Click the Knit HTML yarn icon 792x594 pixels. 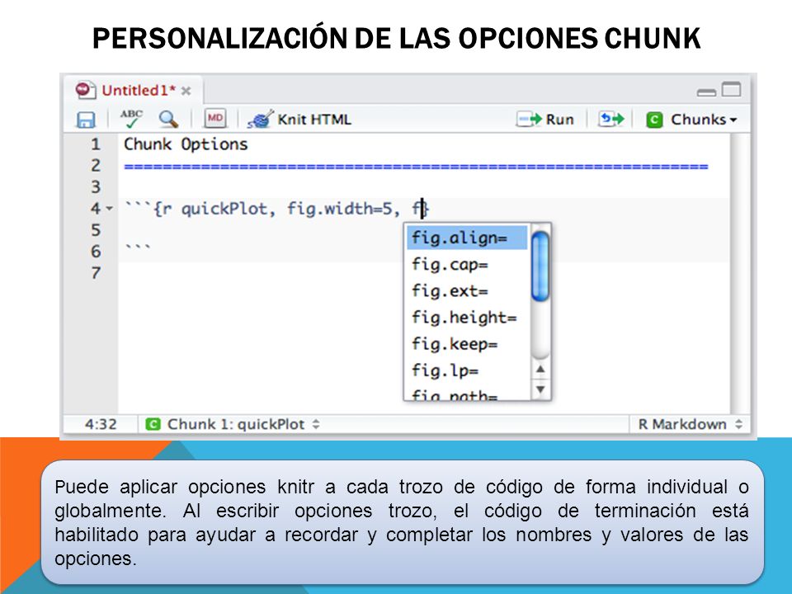pos(261,119)
